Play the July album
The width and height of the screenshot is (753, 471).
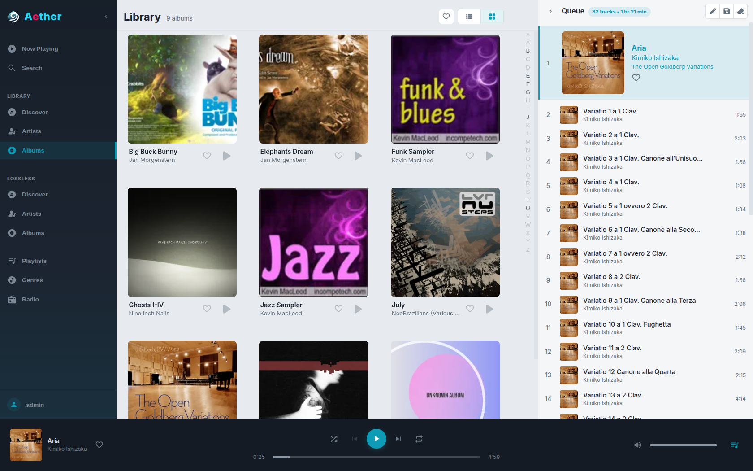click(x=489, y=309)
